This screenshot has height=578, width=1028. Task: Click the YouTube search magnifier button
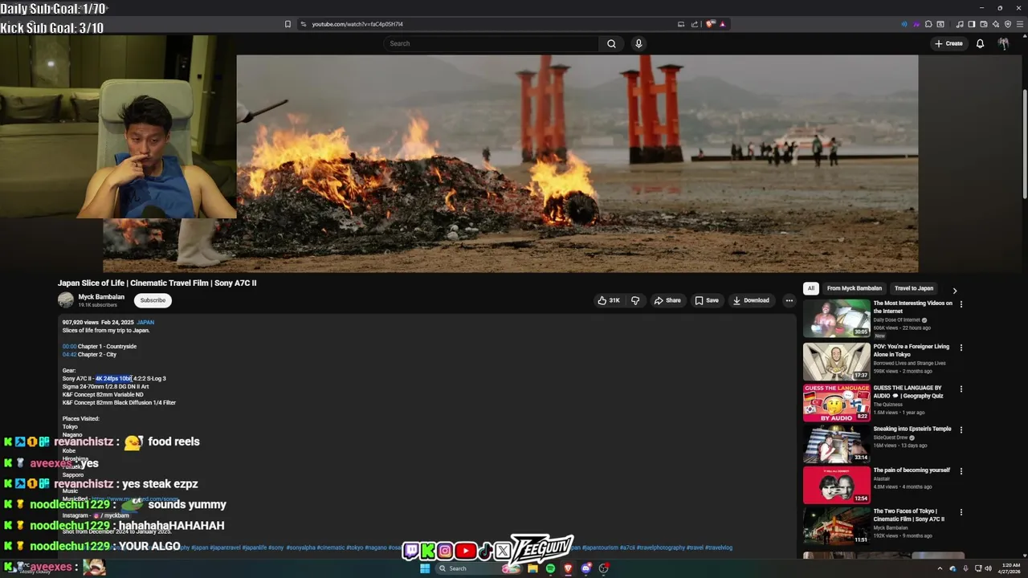(x=611, y=43)
